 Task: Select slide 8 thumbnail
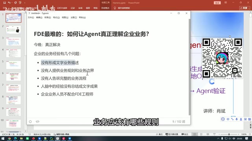[13, 100]
